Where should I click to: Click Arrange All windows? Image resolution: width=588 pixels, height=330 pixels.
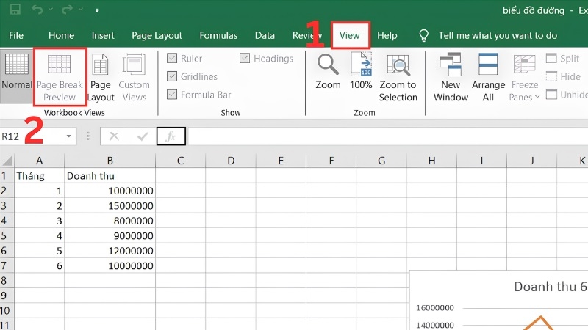(488, 78)
